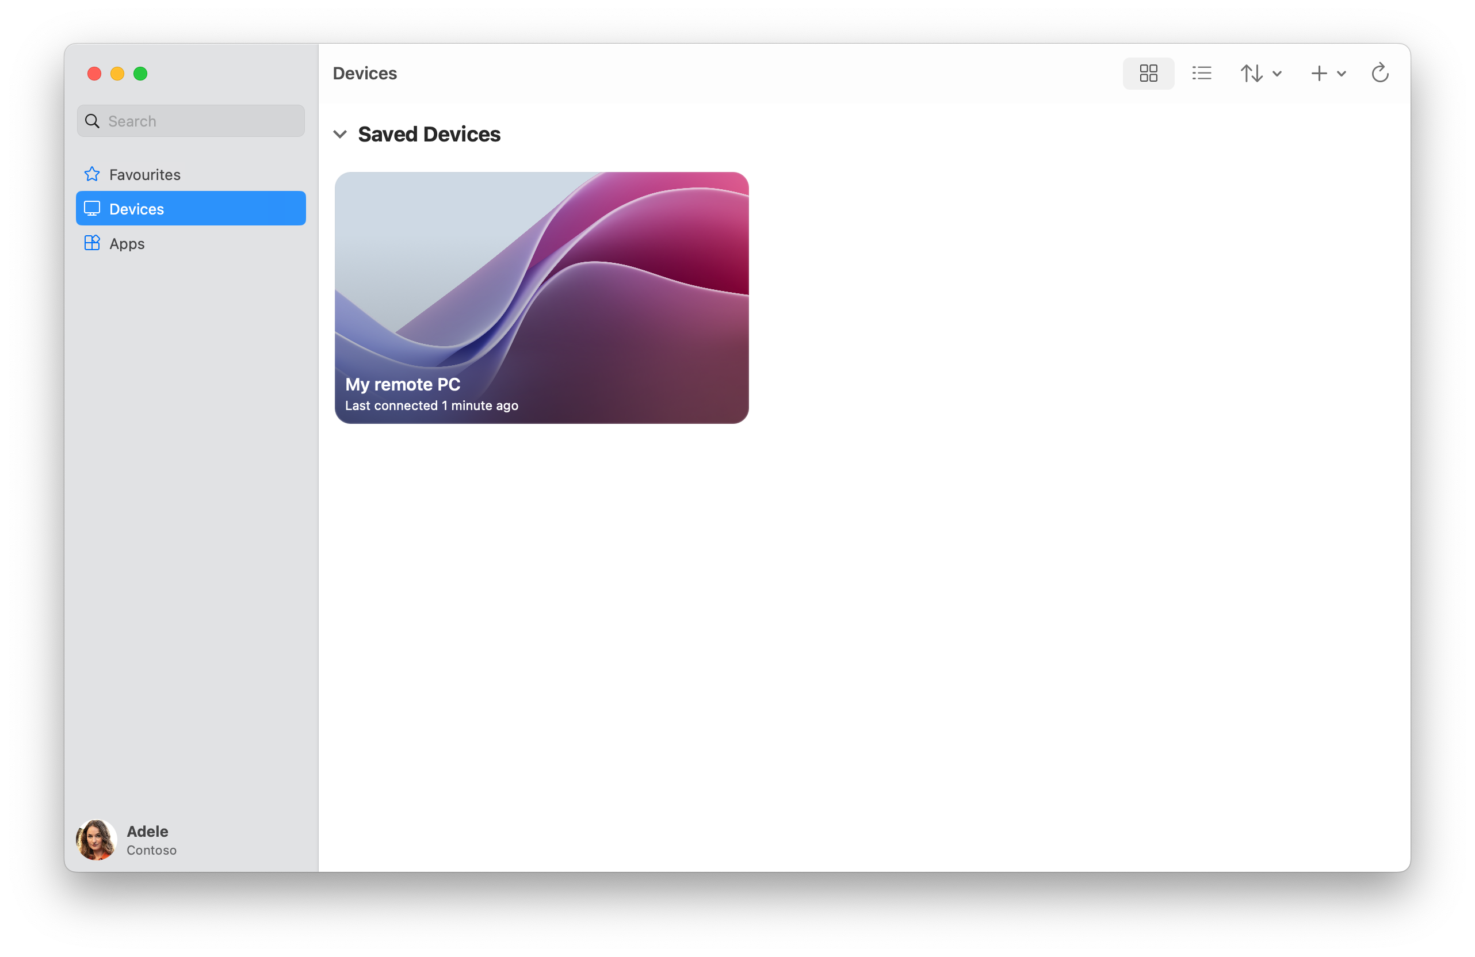Click the Search field

pyautogui.click(x=191, y=121)
